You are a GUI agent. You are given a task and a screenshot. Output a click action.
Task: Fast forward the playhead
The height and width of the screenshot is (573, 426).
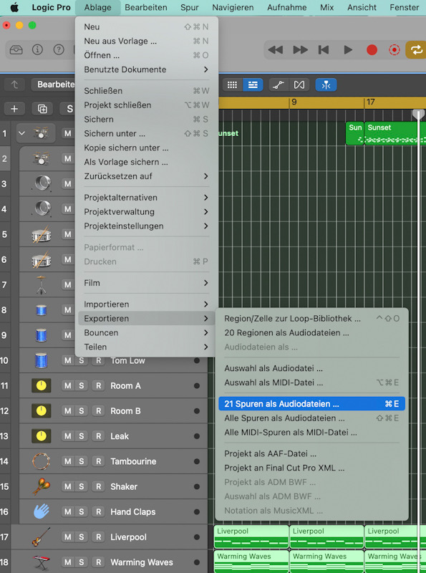point(300,49)
